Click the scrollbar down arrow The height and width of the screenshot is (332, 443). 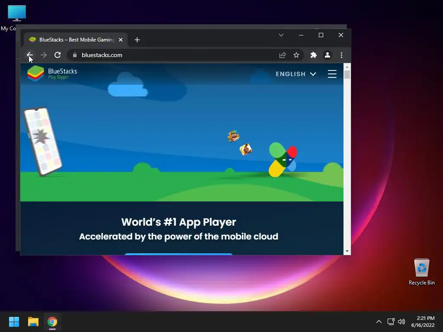click(x=347, y=251)
